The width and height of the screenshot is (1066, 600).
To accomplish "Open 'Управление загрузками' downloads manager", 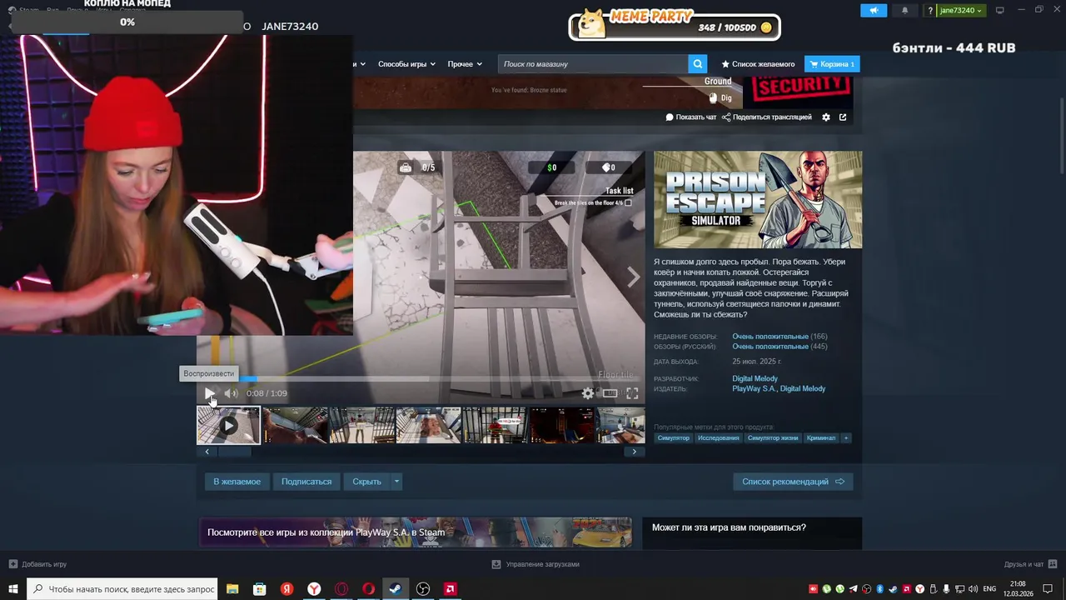I will (x=535, y=564).
